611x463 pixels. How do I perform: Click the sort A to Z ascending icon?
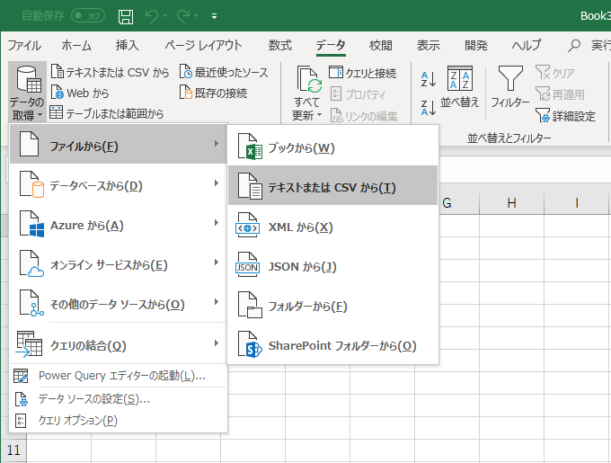pyautogui.click(x=429, y=79)
